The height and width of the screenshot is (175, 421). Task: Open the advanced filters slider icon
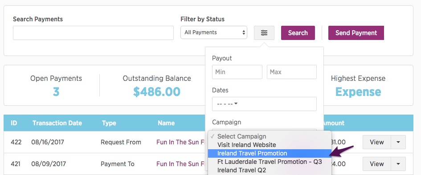pos(264,33)
